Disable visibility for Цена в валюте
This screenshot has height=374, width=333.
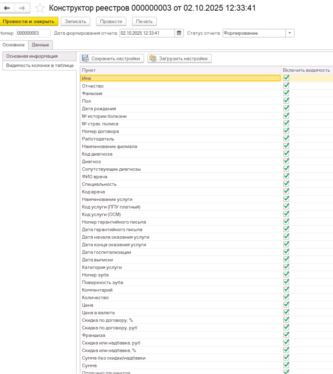286,312
